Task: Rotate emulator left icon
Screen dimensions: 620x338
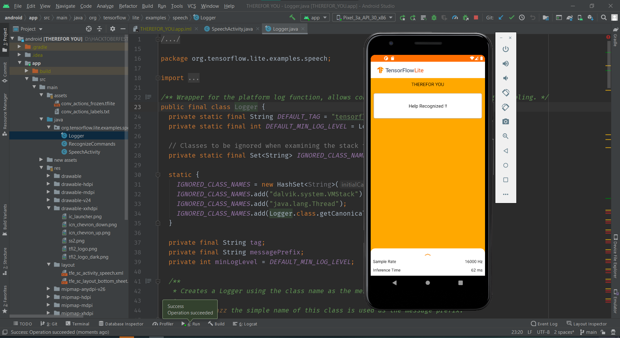Action: pos(506,93)
